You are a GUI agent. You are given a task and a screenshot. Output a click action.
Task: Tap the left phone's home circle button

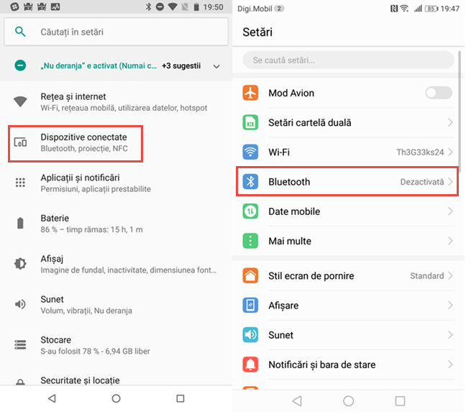pyautogui.click(x=116, y=398)
